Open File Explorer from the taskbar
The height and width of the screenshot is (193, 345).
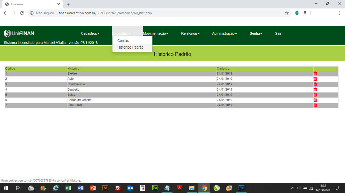[192, 188]
